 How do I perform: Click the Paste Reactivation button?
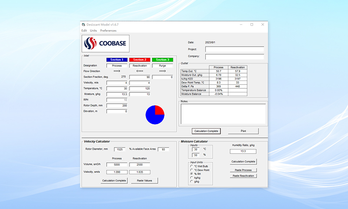pos(243,176)
